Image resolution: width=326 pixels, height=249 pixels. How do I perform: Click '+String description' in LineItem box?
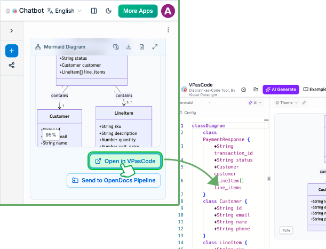(x=118, y=133)
